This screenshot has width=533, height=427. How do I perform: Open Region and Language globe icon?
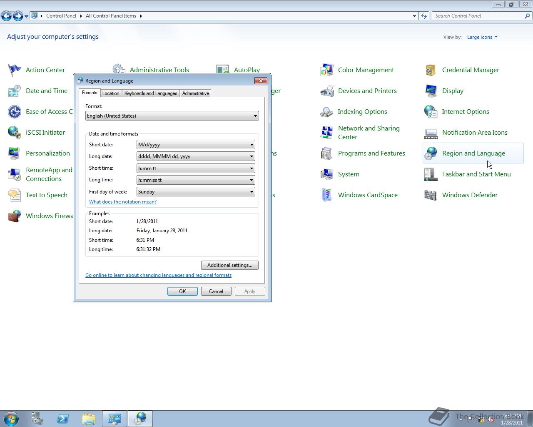coord(431,153)
